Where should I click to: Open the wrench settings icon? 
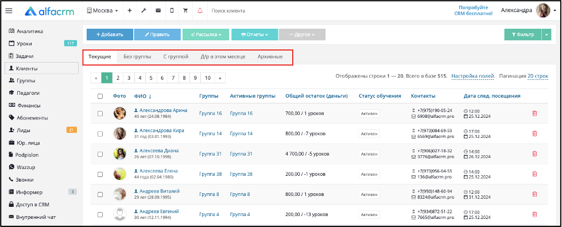(144, 11)
